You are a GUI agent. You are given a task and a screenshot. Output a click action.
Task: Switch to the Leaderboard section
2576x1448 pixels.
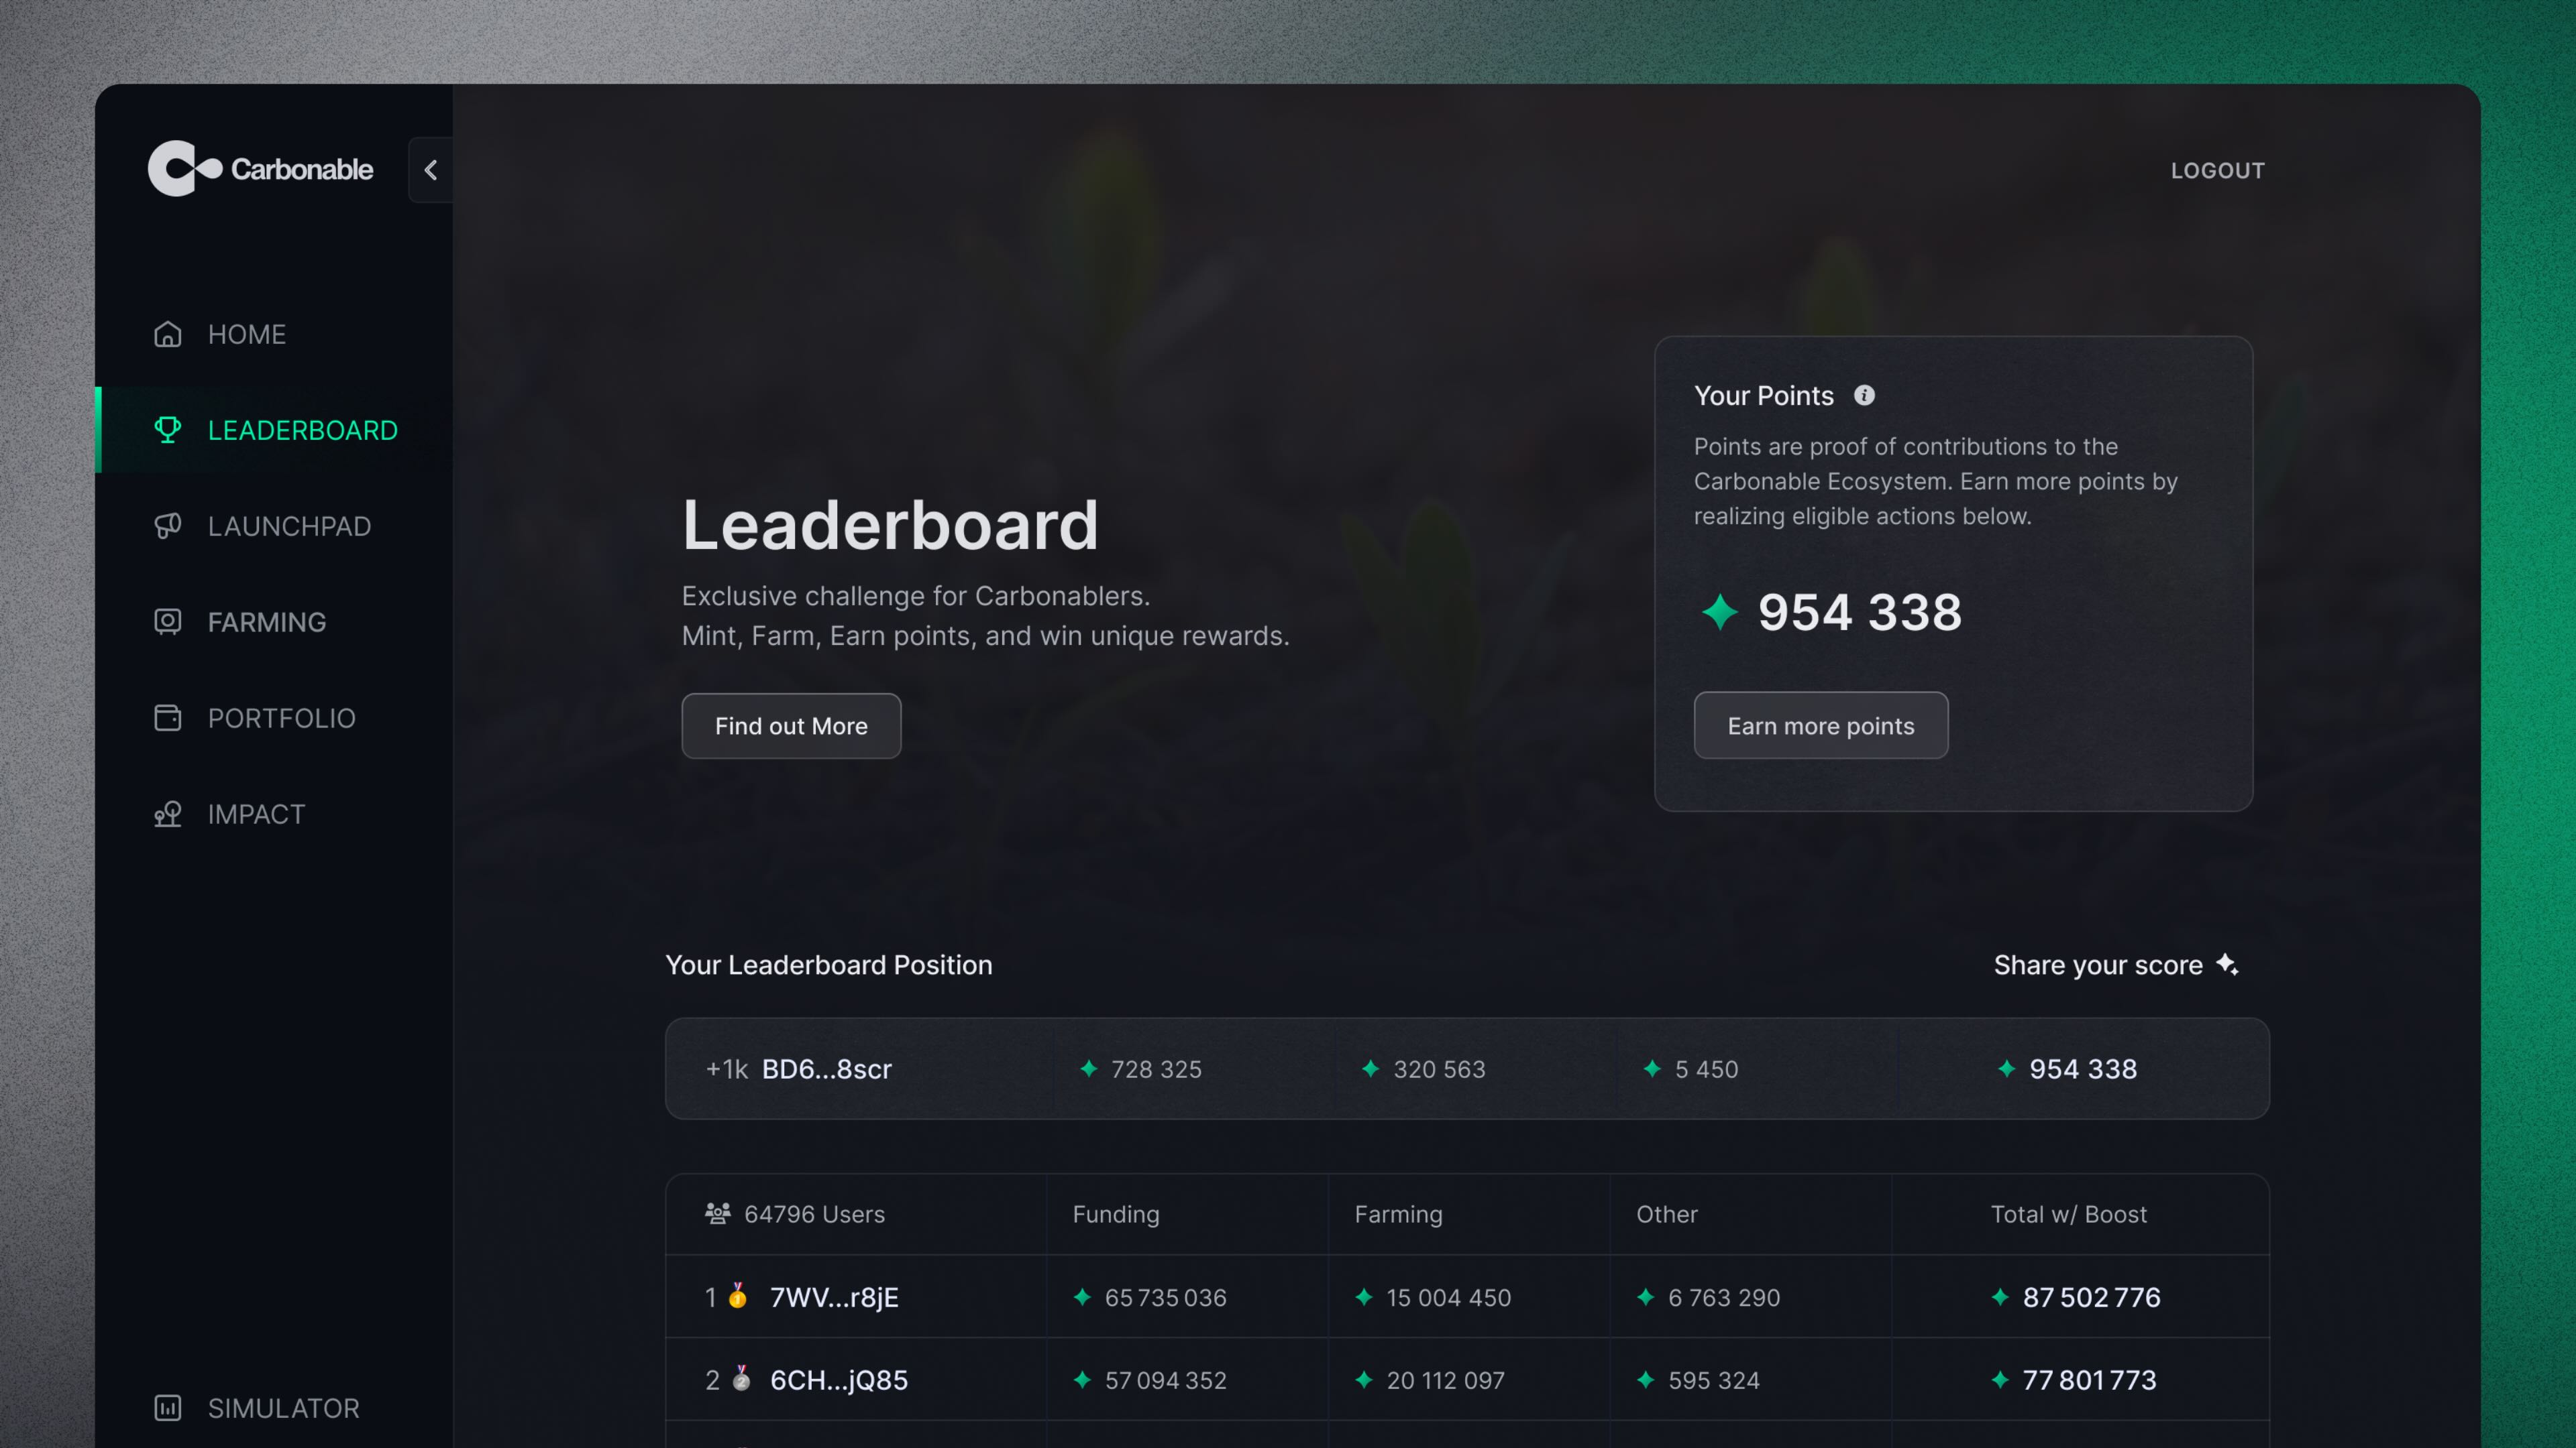click(302, 430)
